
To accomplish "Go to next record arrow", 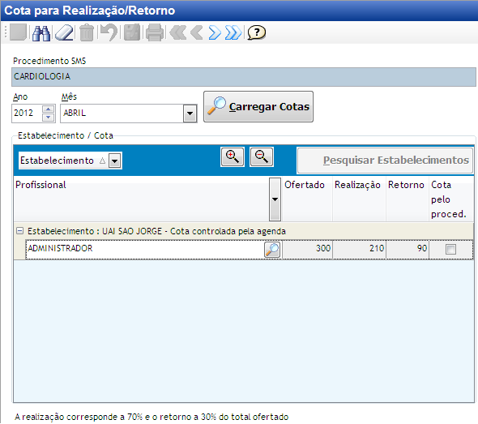I will click(215, 32).
